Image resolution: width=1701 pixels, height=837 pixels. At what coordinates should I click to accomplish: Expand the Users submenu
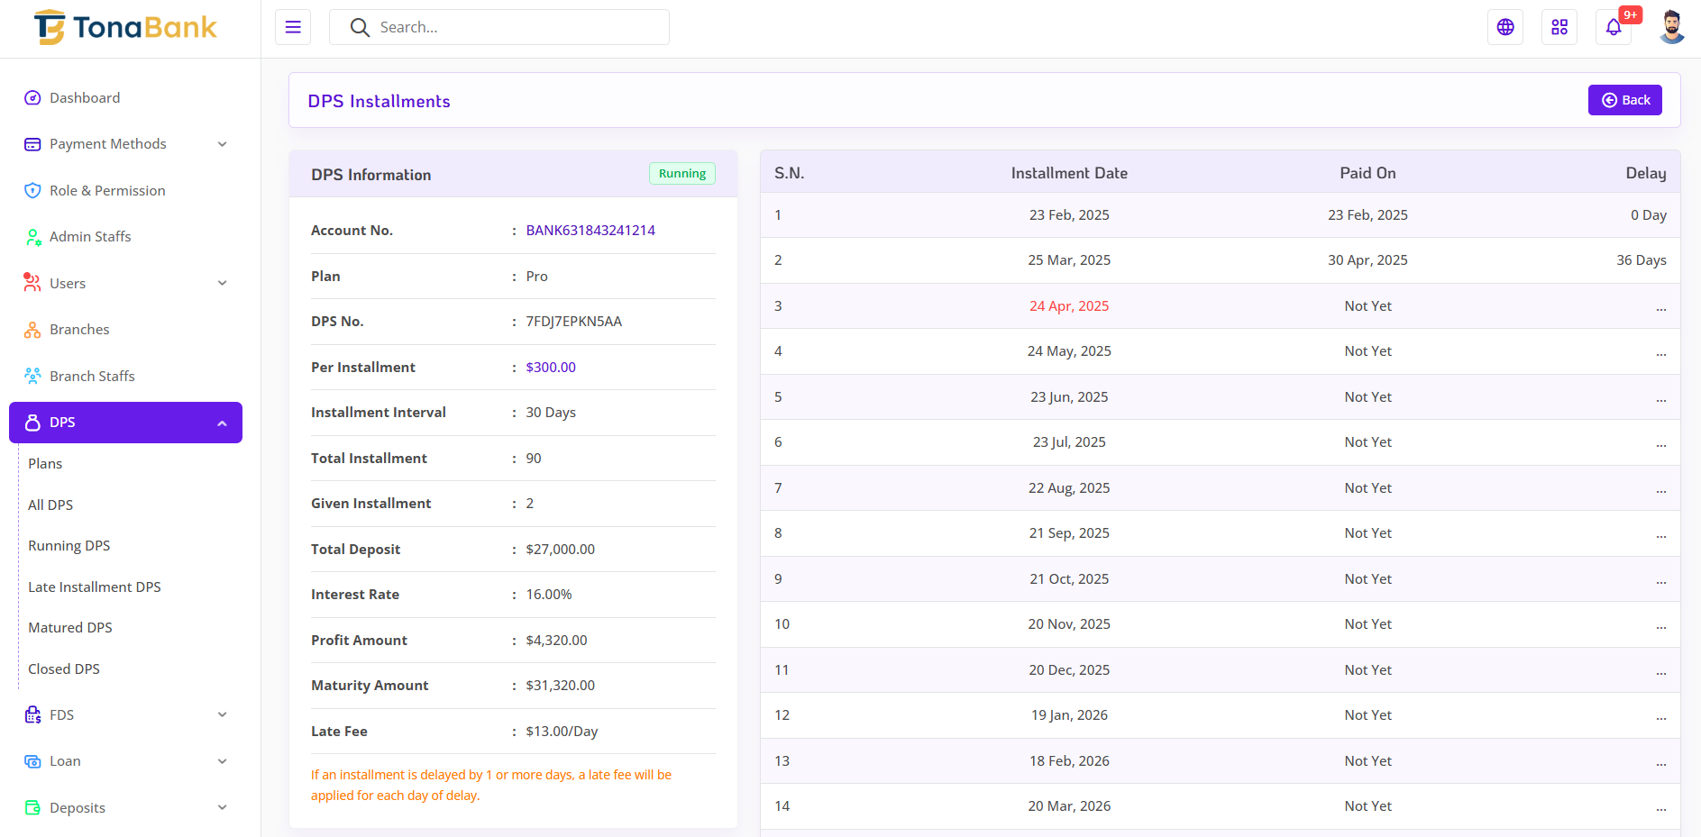click(125, 284)
